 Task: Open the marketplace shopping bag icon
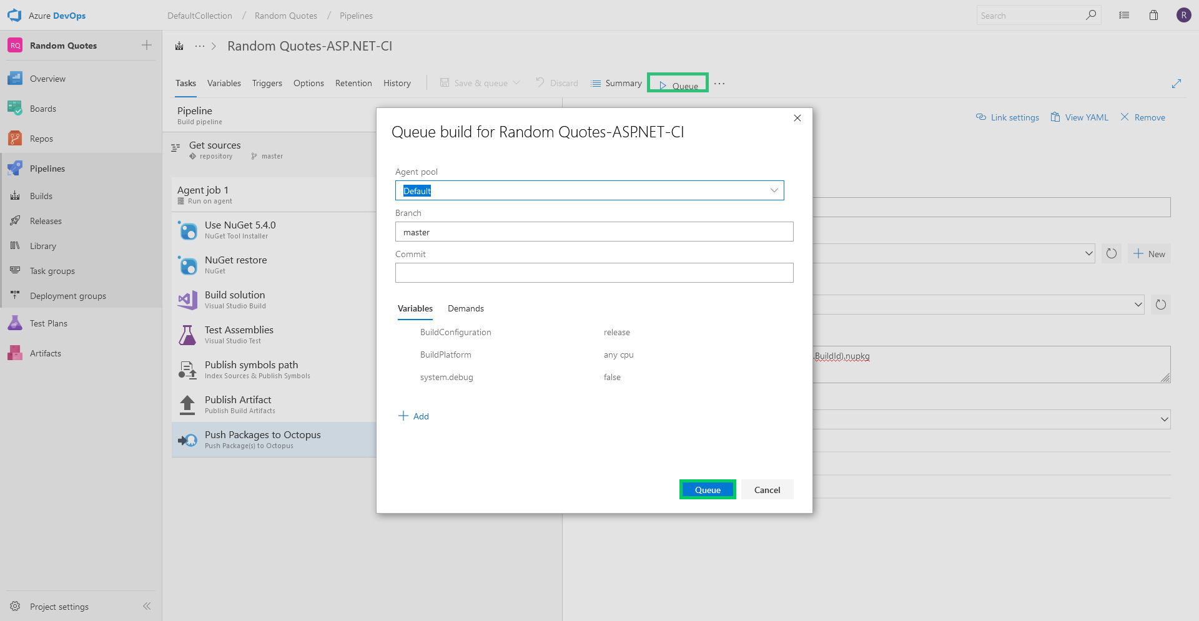point(1153,15)
